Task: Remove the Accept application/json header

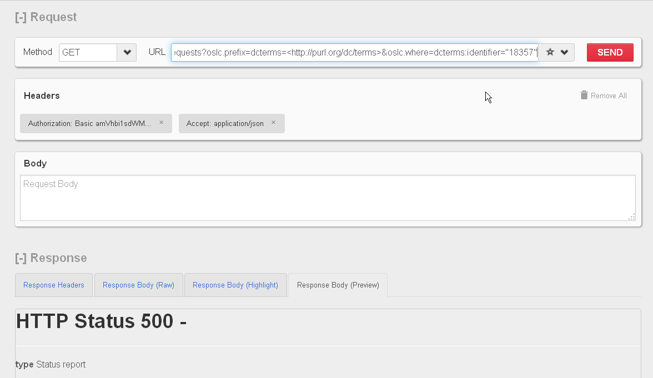Action: (273, 122)
